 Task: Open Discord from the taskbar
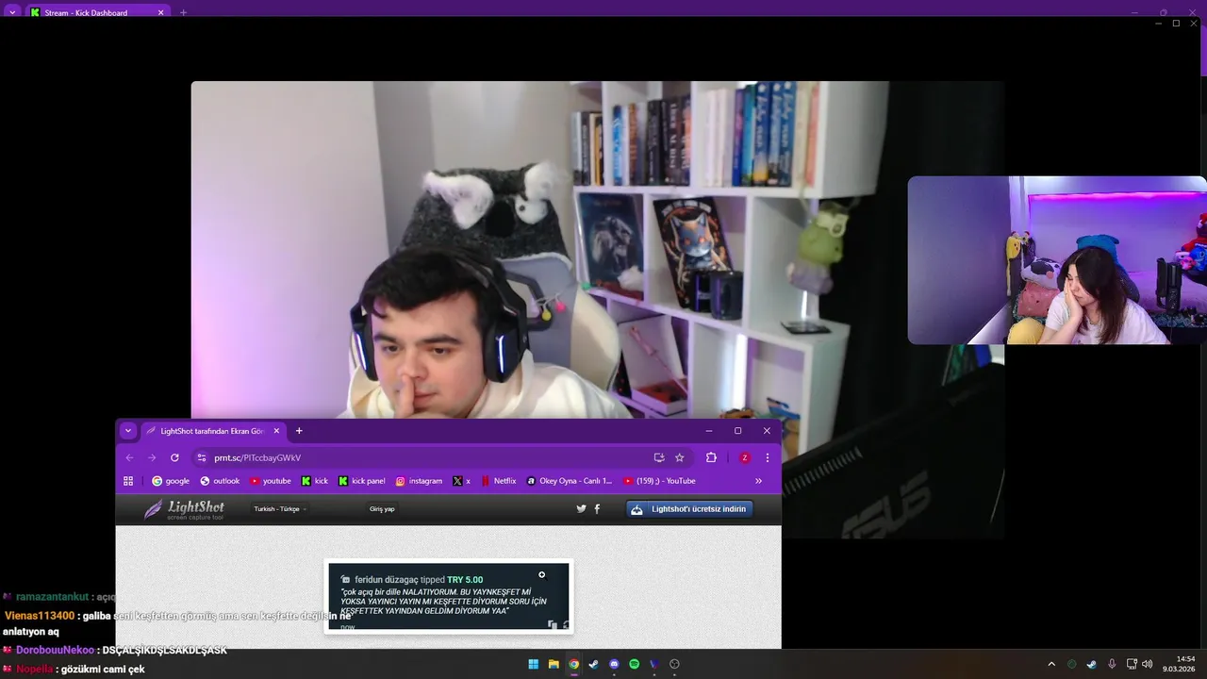[615, 664]
